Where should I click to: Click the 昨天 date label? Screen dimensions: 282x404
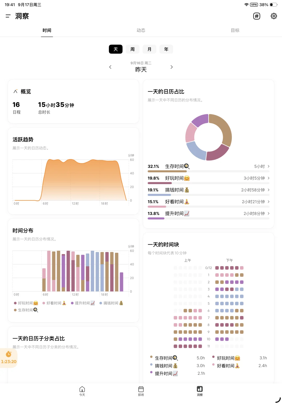point(141,70)
